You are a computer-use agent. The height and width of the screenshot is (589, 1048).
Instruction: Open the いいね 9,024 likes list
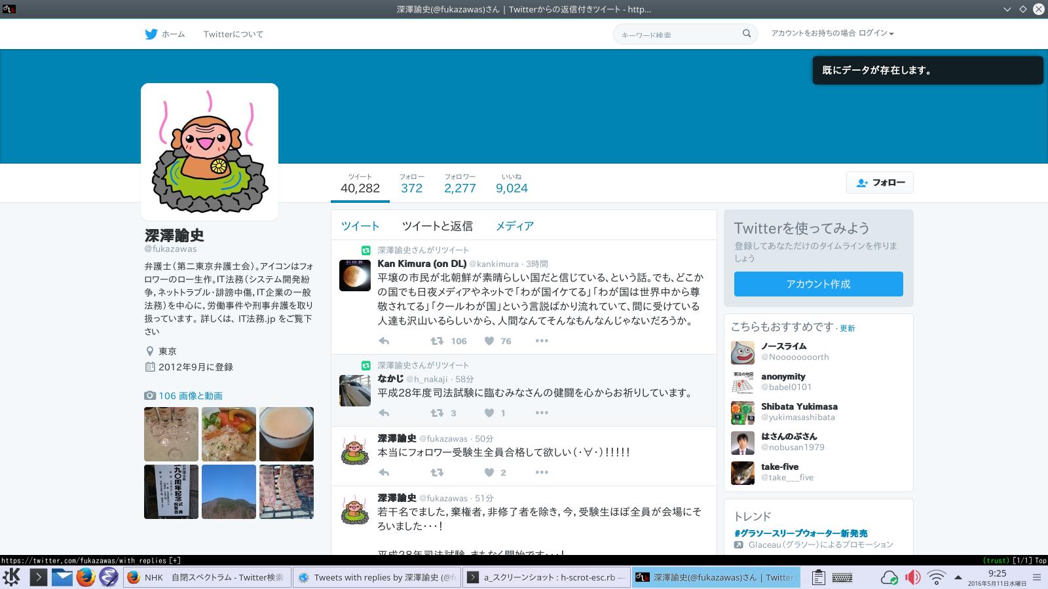coord(512,184)
